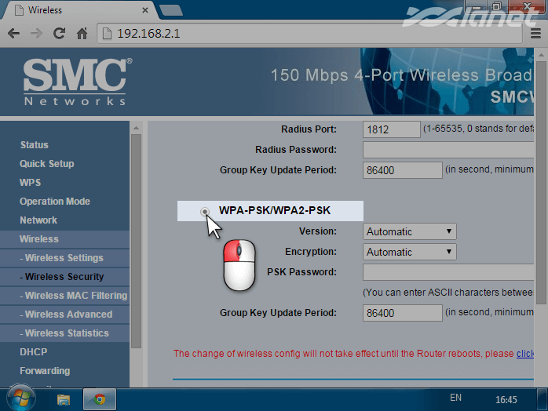
Task: Open a new browser tab
Action: (x=171, y=10)
